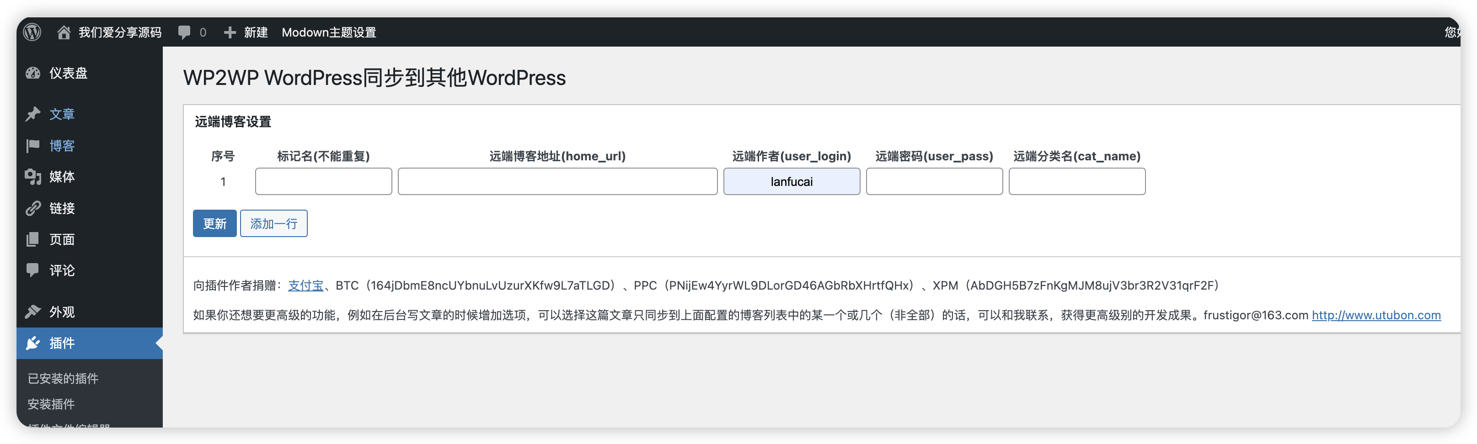Screen dimensions: 1477x444
Task: Click the page title WP2WP WordPress同步到其他WordPress
Action: tap(375, 78)
